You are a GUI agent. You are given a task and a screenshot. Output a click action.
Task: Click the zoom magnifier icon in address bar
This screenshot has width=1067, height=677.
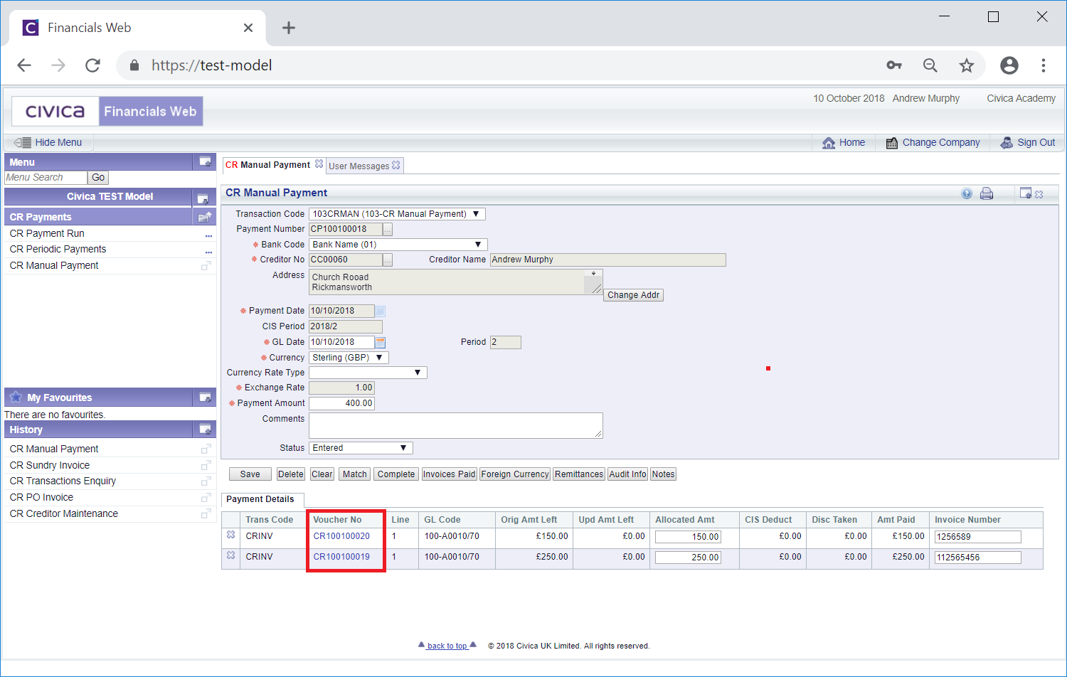coord(930,65)
